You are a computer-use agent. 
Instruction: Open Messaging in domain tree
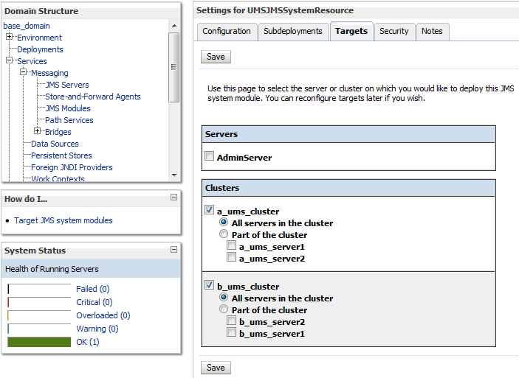pyautogui.click(x=49, y=73)
